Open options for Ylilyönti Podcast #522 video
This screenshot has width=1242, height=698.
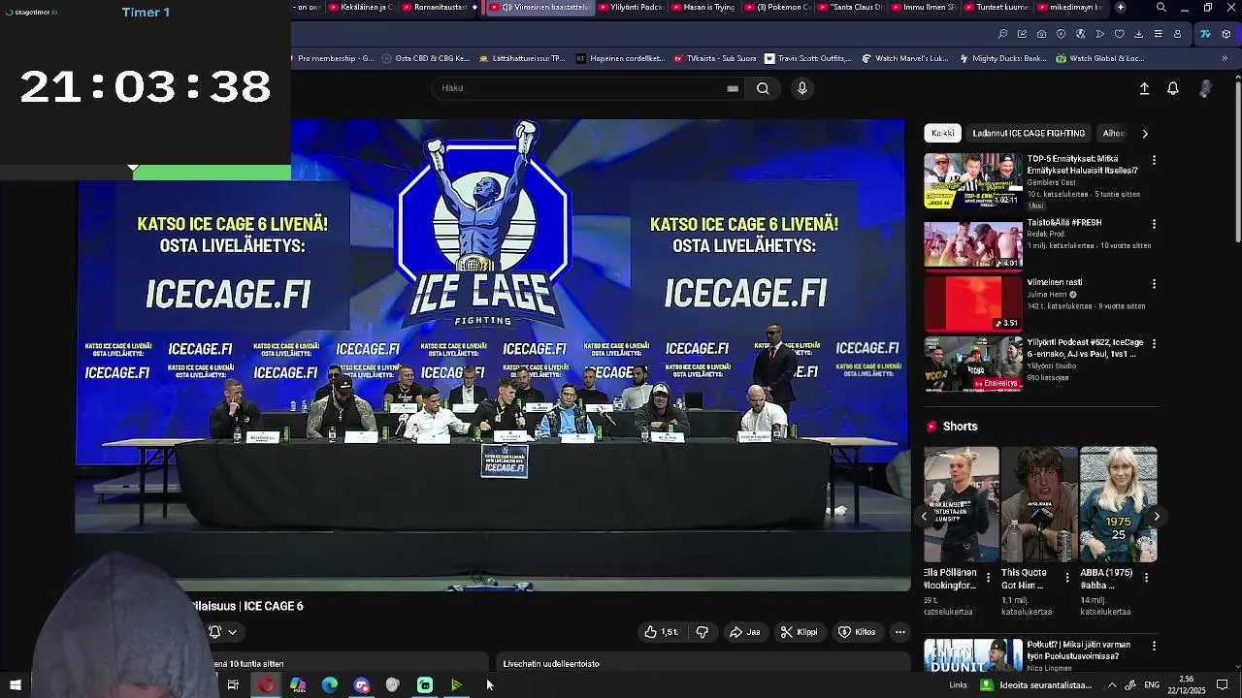click(x=1154, y=344)
